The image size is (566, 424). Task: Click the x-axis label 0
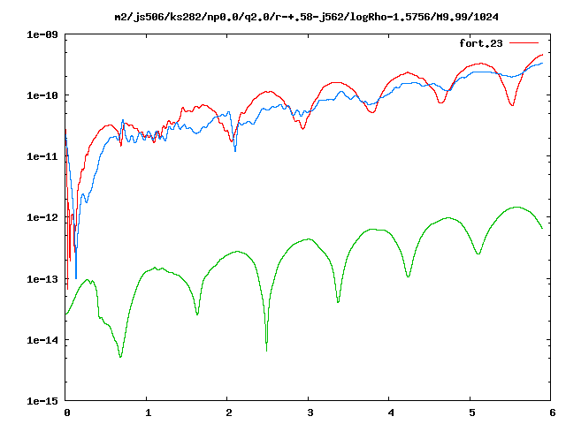[x=67, y=413]
